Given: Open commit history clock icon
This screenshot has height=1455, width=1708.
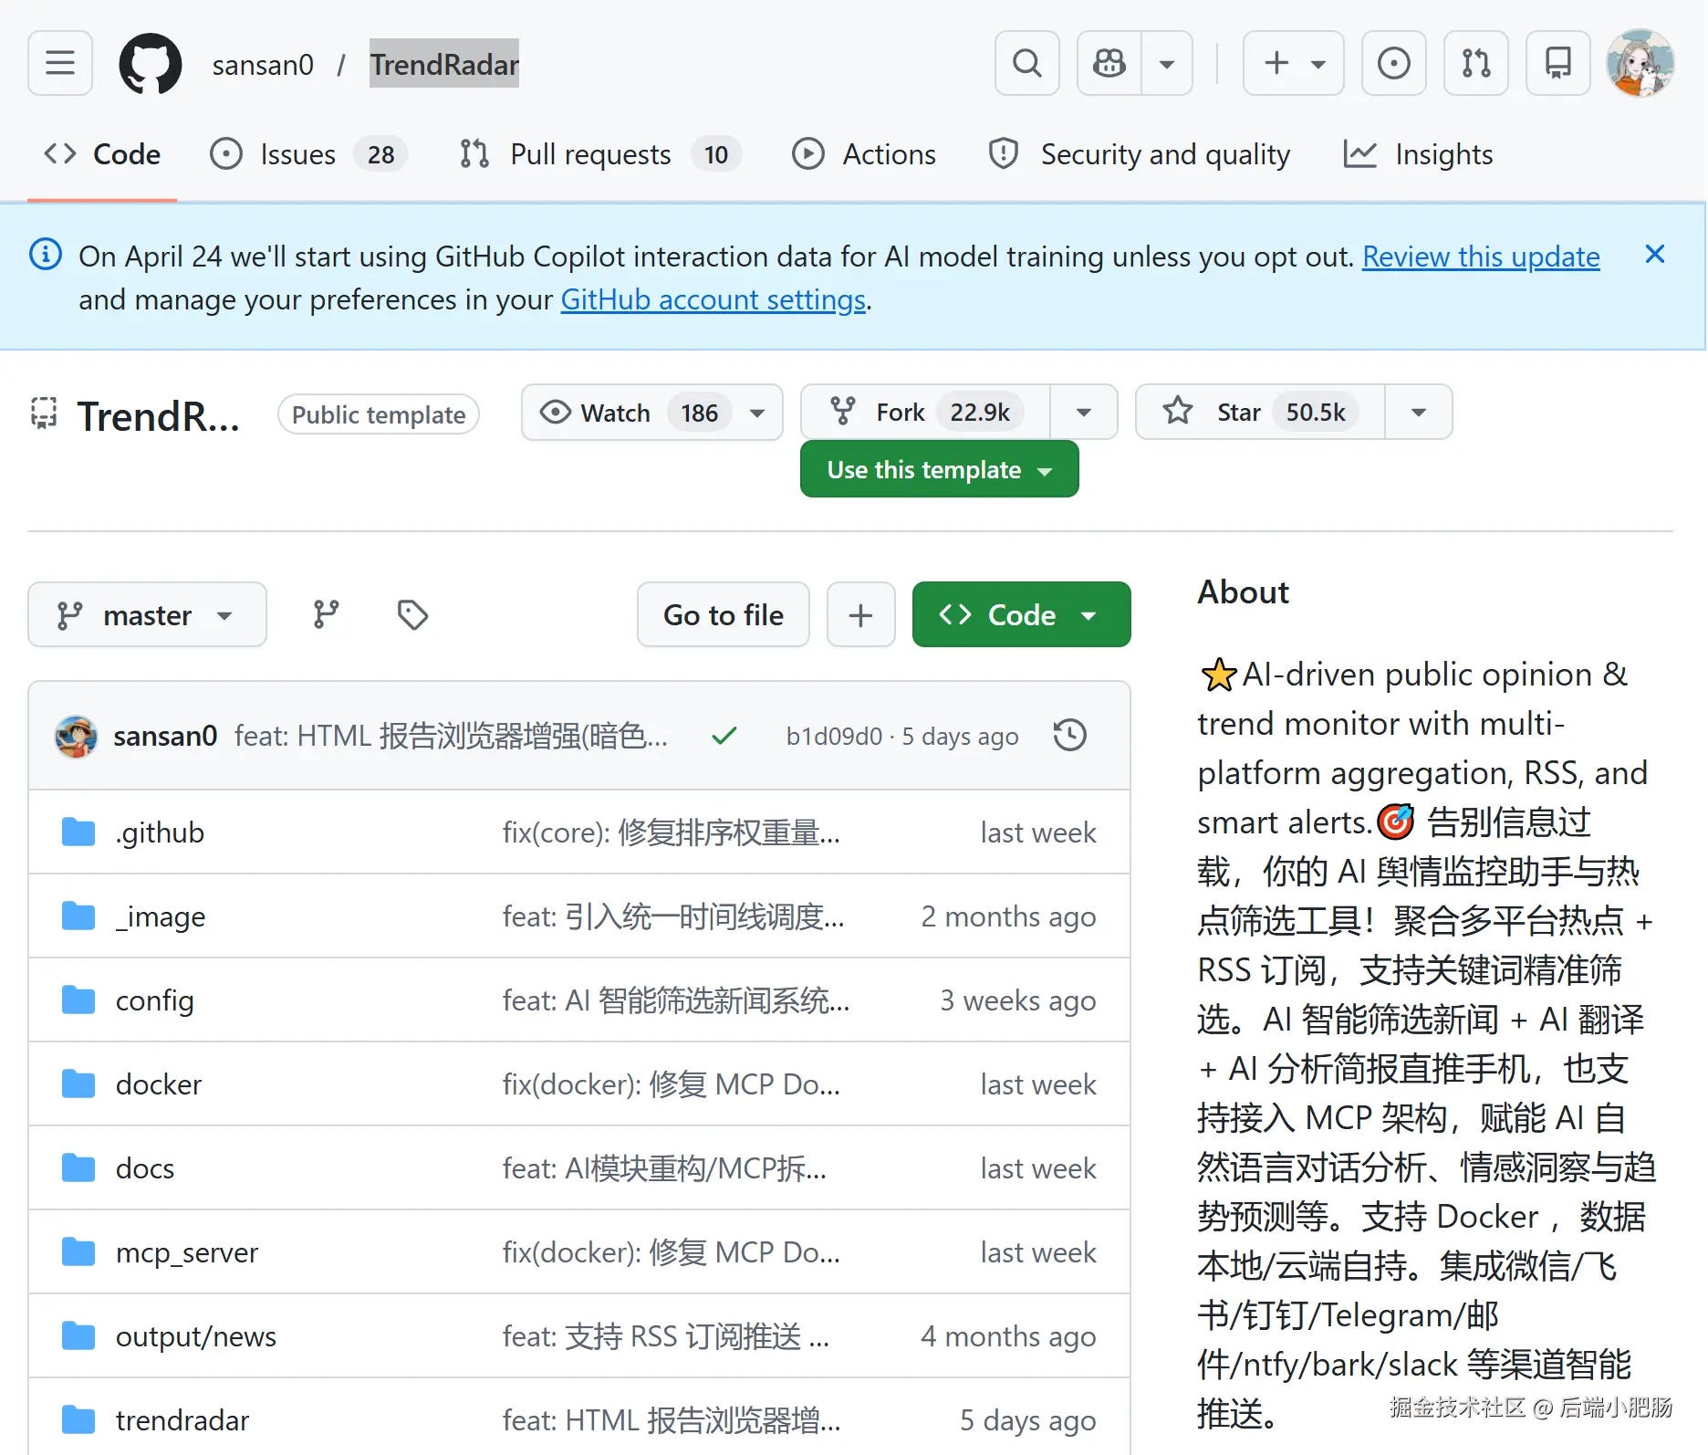Looking at the screenshot, I should tap(1069, 736).
